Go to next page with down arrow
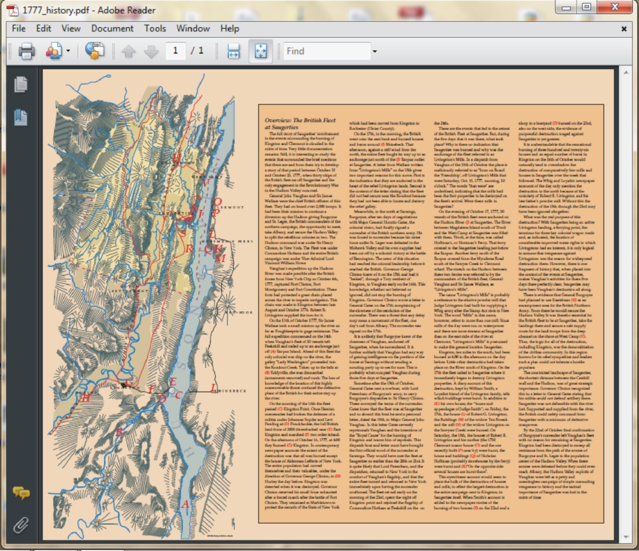639x551 pixels. pos(151,51)
